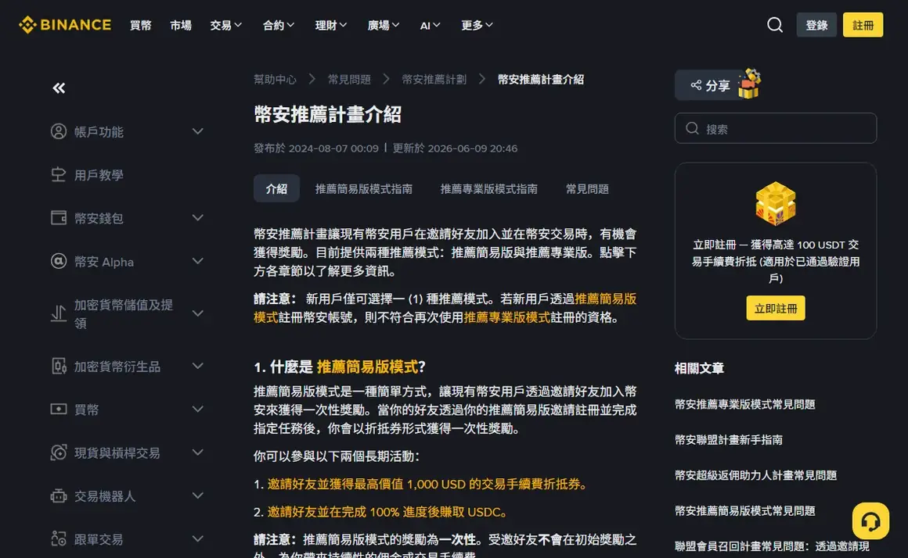Expand the 幣安 Alpha sidebar section
Screen dimensions: 908x558
click(x=197, y=261)
